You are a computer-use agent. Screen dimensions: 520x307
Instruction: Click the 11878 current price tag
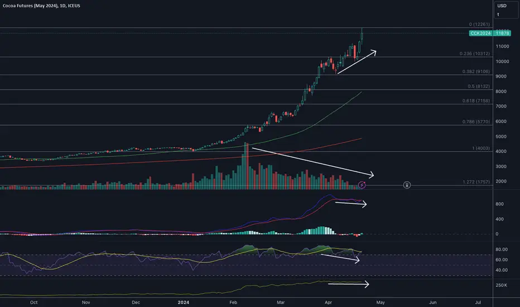(502, 33)
